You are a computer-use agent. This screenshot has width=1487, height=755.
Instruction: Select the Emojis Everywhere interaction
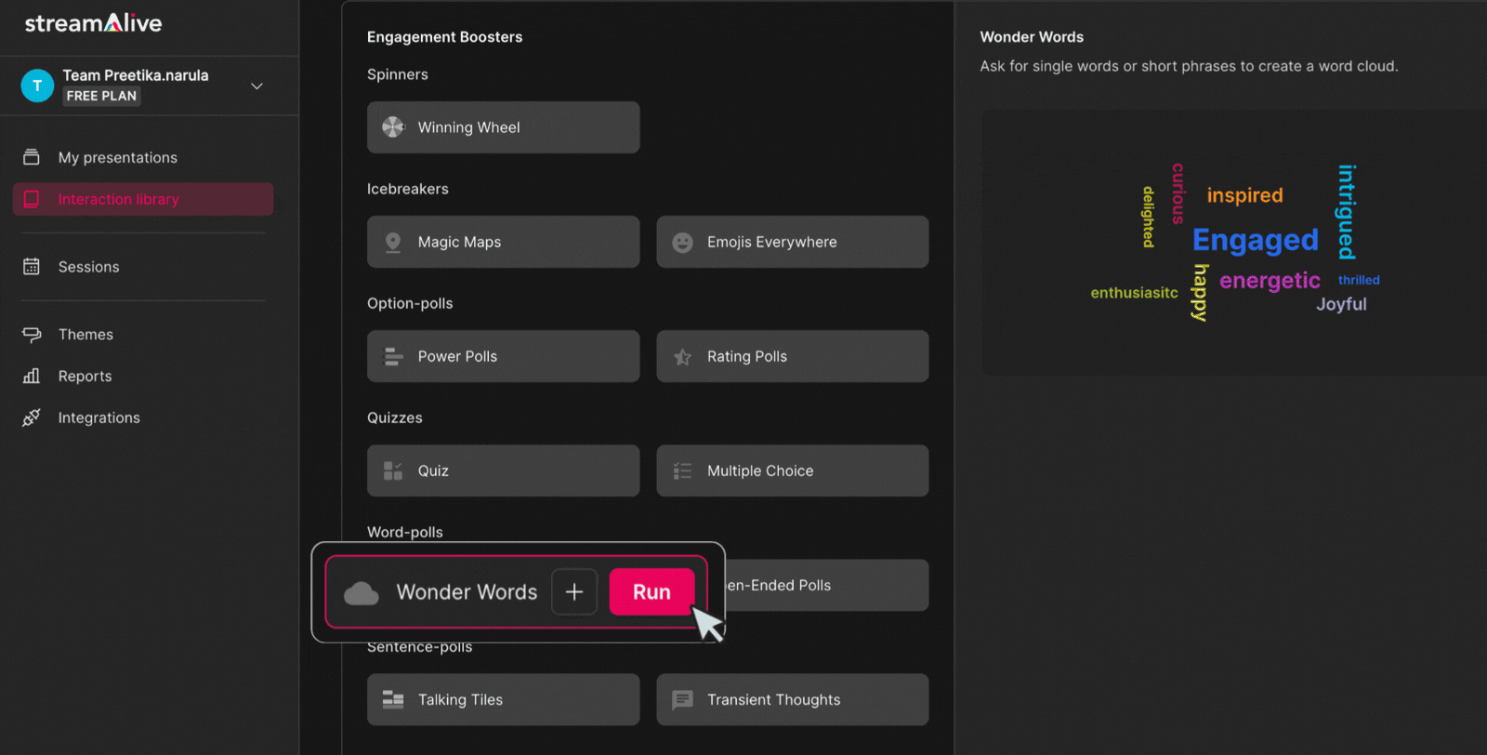pyautogui.click(x=792, y=242)
